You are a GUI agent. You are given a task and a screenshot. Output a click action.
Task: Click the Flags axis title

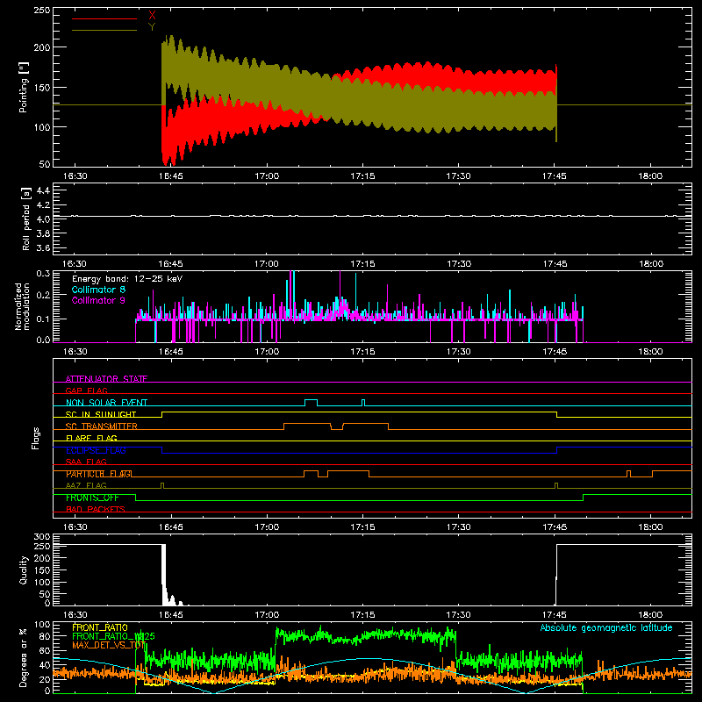pos(36,438)
